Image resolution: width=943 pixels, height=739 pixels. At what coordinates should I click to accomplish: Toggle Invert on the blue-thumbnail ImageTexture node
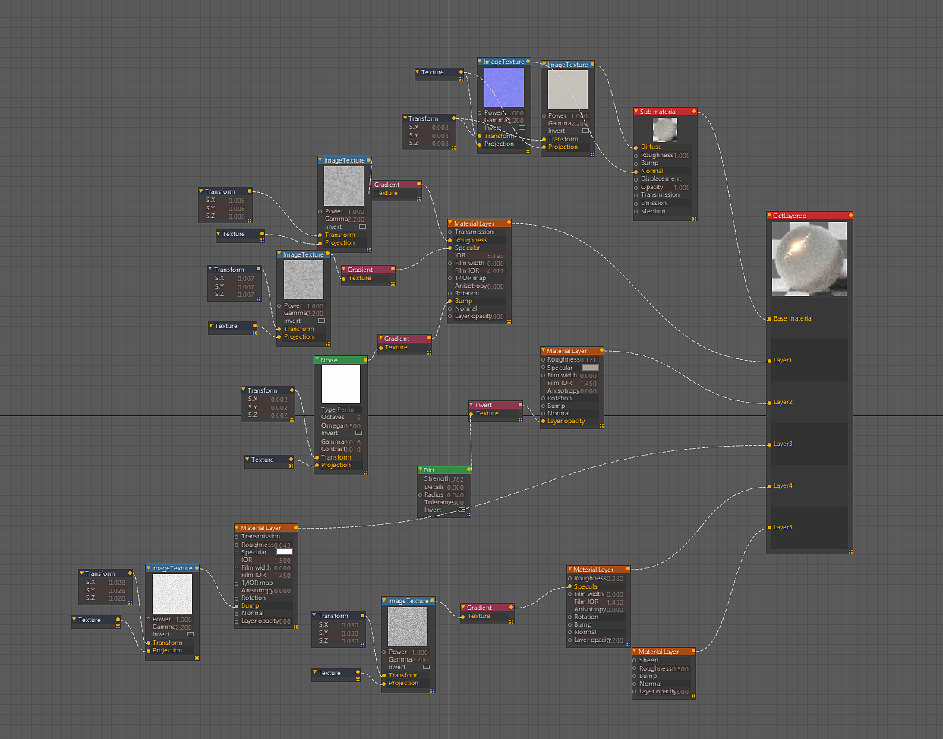pyautogui.click(x=522, y=128)
